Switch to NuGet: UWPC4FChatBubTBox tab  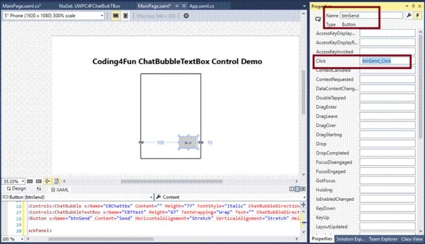(x=90, y=6)
